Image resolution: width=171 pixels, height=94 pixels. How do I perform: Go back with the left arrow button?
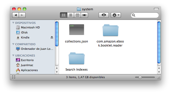(16, 15)
